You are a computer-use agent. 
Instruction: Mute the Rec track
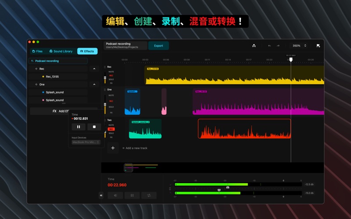point(111,71)
